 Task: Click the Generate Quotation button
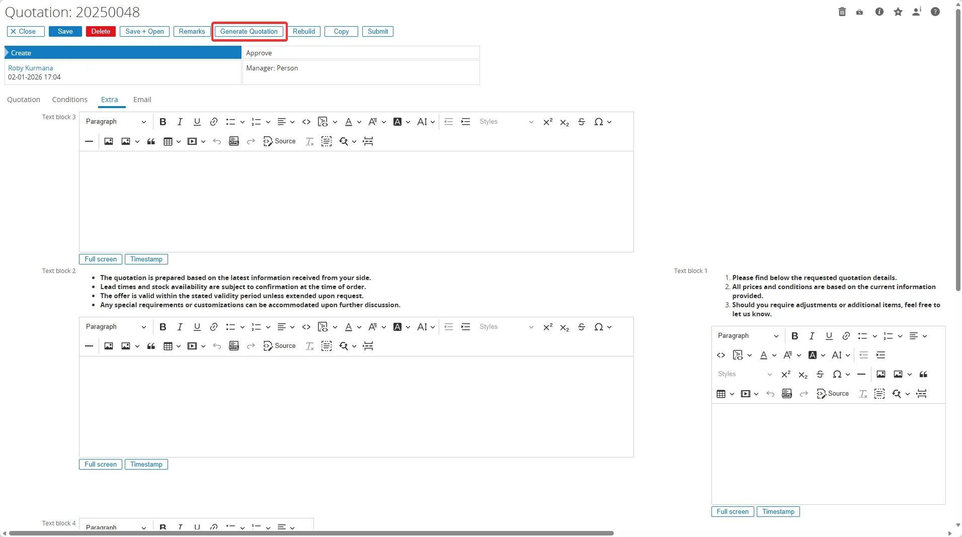pos(249,31)
